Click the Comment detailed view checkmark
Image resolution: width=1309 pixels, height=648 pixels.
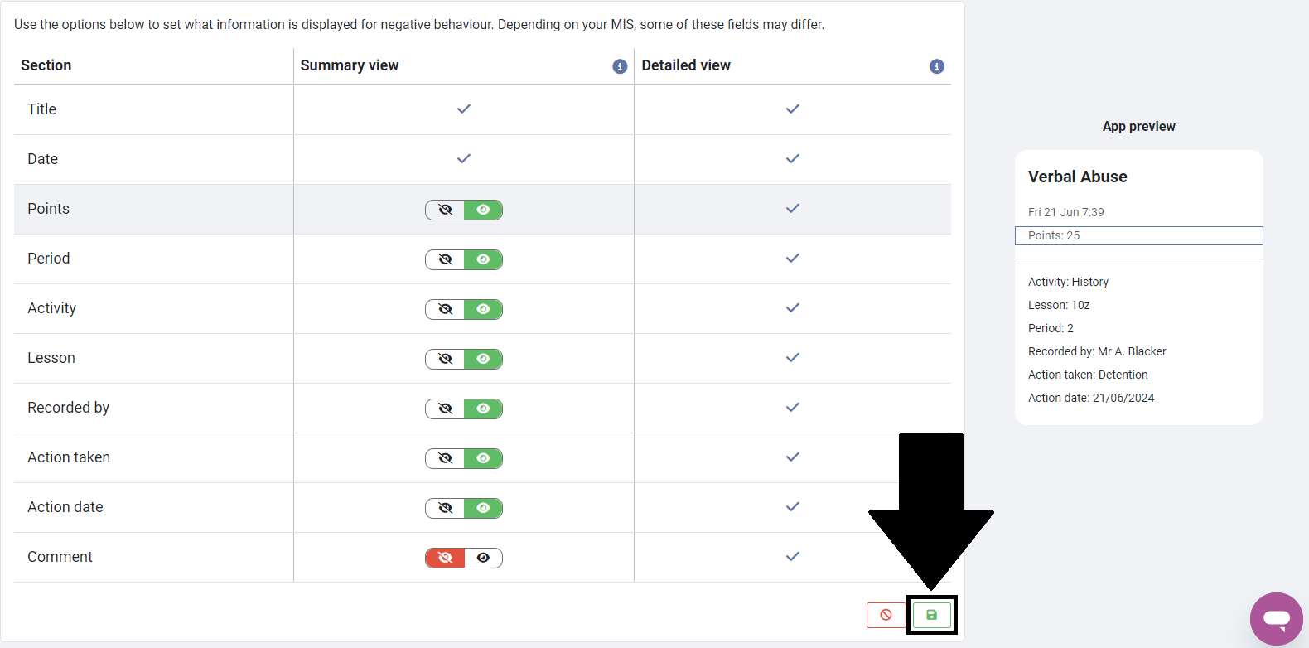tap(793, 556)
